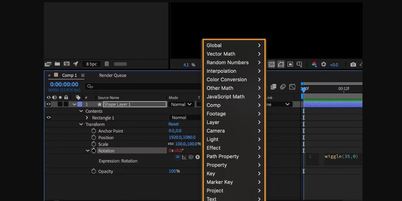Click the Reset link for Transform

[x=174, y=124]
